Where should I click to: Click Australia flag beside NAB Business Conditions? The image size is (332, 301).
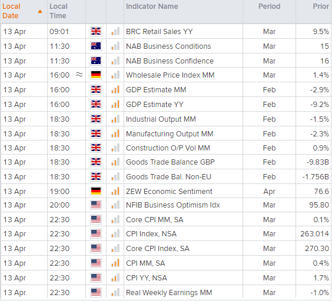[96, 46]
